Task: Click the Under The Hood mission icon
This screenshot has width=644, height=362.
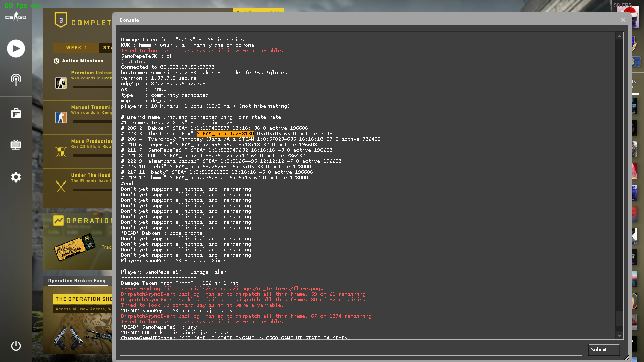Action: (61, 187)
